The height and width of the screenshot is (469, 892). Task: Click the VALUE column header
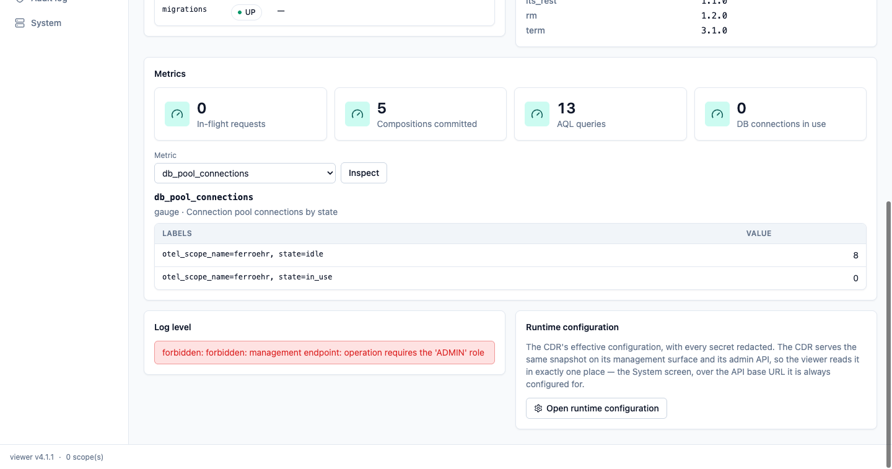click(759, 234)
